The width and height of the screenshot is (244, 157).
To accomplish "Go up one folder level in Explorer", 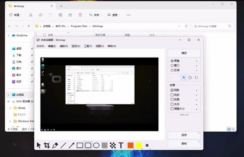I will pyautogui.click(x=29, y=26).
